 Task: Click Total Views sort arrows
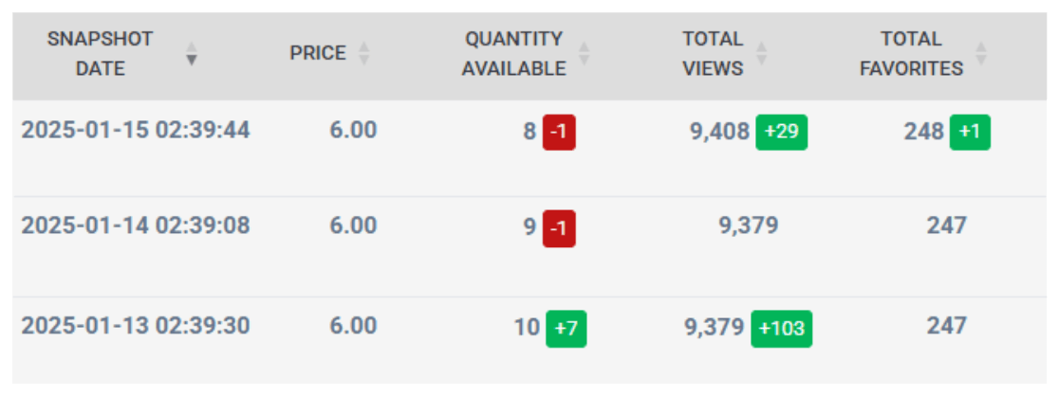click(x=761, y=54)
